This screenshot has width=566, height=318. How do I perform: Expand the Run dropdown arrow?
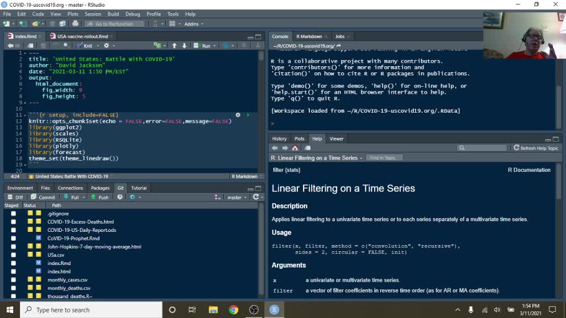214,46
